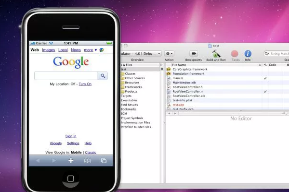The image size is (289, 192).
Task: Click the Turn On location link
Action: click(85, 84)
